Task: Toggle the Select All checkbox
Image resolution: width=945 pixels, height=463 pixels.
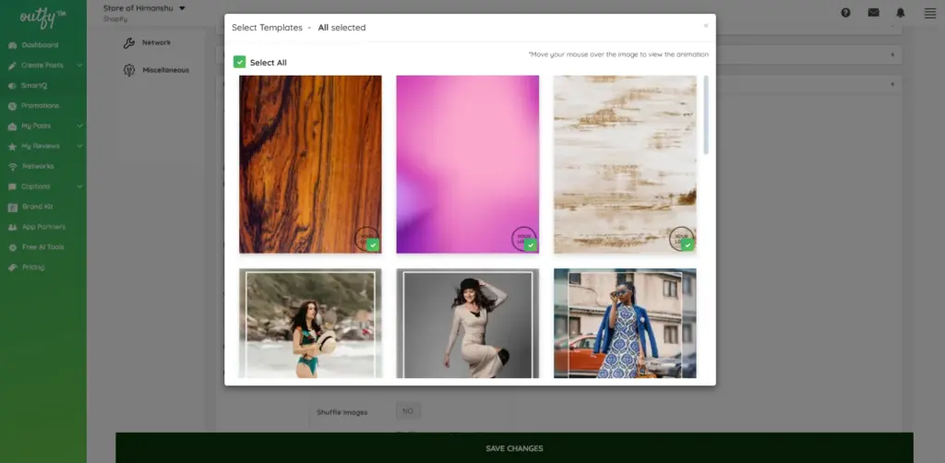Action: [240, 62]
